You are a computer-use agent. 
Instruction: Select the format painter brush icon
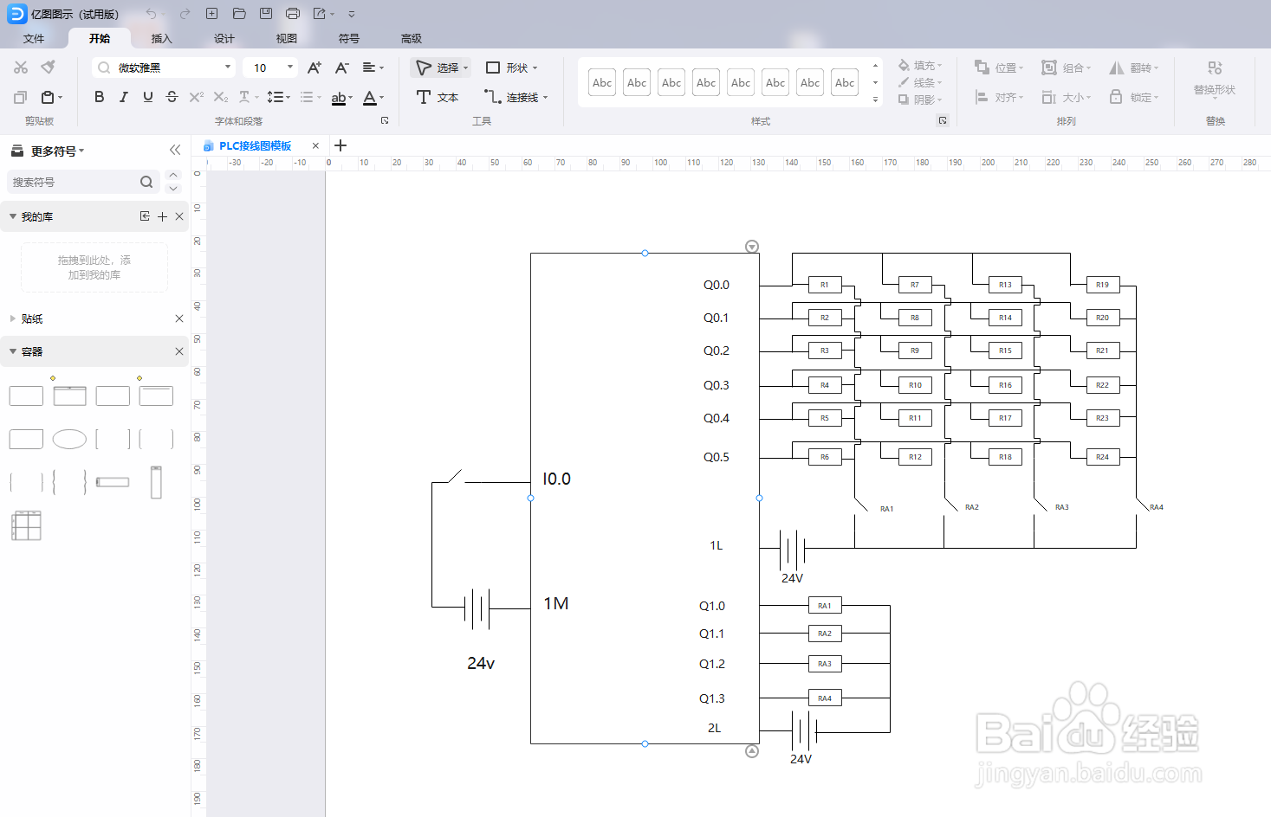pos(49,68)
